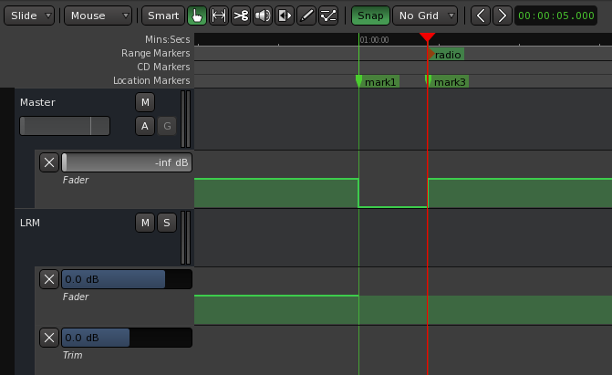Select the Range tool icon
The height and width of the screenshot is (375, 612).
click(219, 16)
